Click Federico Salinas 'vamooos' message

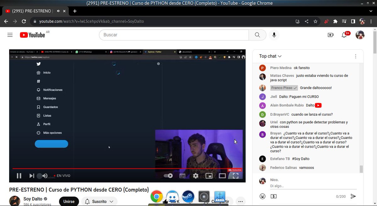click(306, 168)
